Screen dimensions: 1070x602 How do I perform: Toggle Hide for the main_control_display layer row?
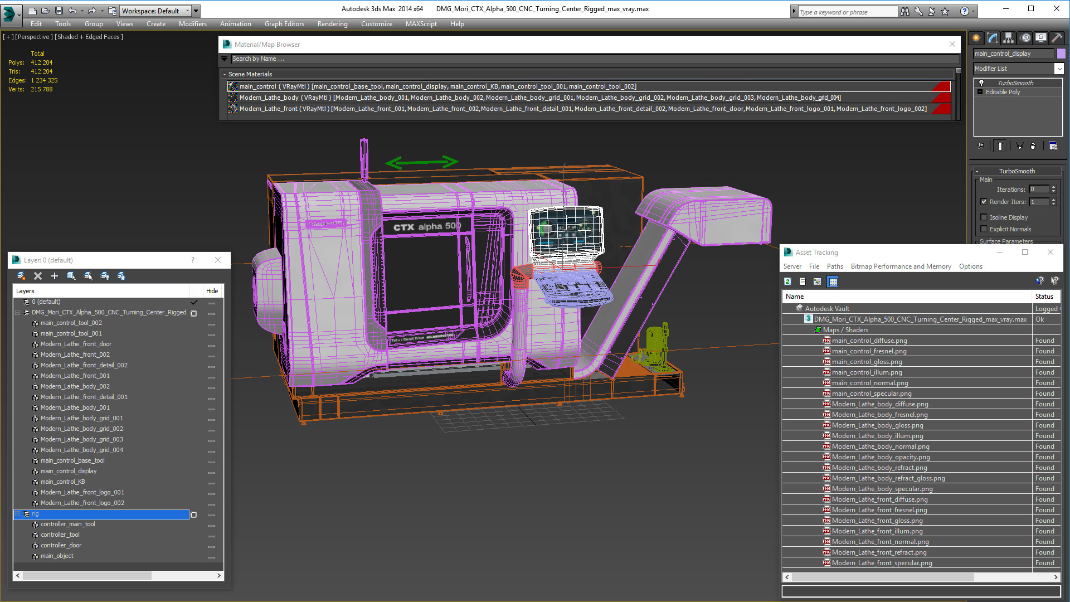click(212, 472)
